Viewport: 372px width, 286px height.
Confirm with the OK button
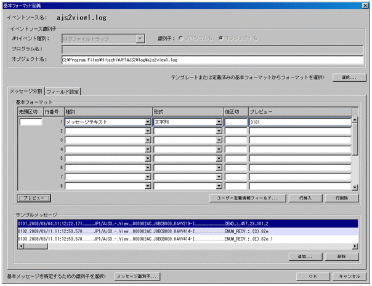[313, 276]
